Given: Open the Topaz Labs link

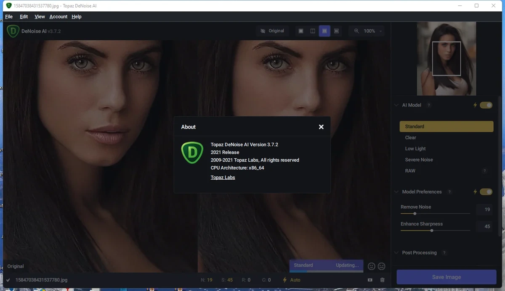Looking at the screenshot, I should 223,178.
